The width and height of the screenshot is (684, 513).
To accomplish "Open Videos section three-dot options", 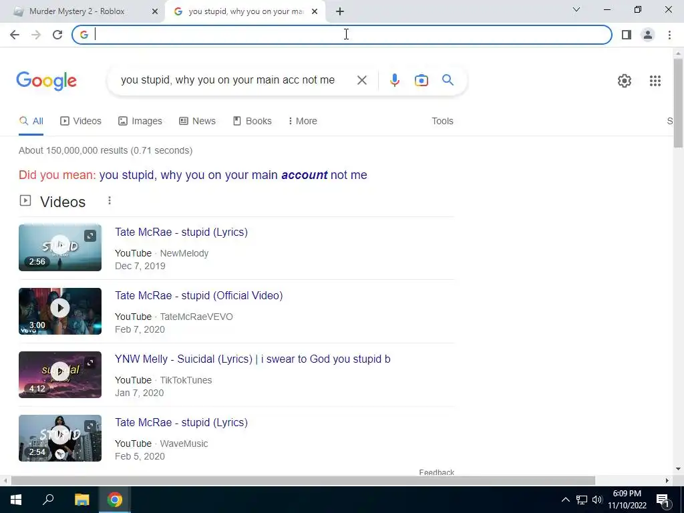I will [110, 200].
